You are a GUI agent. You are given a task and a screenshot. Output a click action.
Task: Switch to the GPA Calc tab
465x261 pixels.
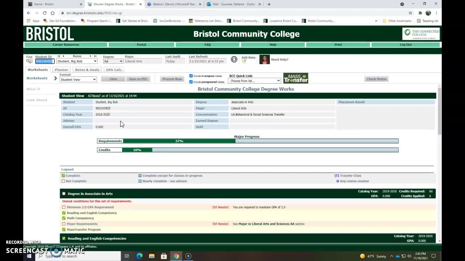114,70
